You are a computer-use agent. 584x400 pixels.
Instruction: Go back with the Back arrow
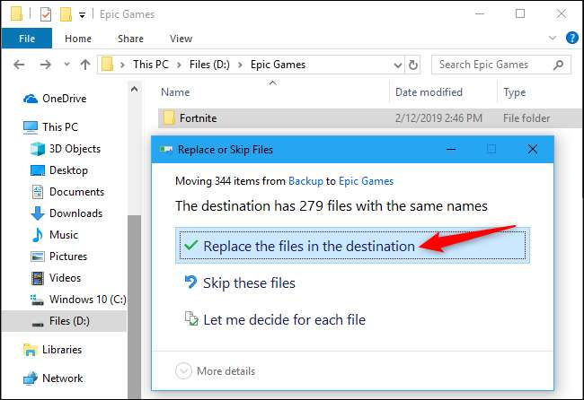[x=21, y=65]
